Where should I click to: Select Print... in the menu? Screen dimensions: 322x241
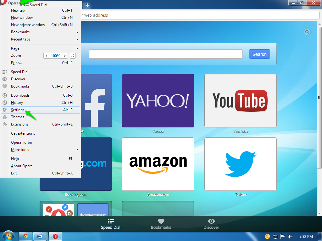point(41,63)
